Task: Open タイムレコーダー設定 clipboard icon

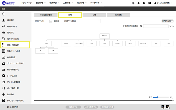Action: pos(4,100)
